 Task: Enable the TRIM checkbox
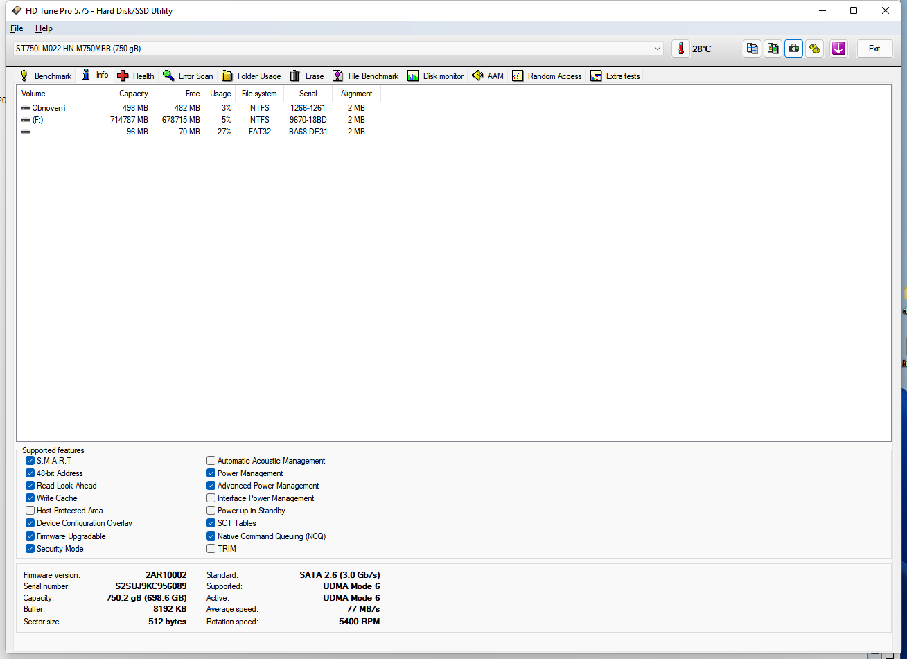[211, 549]
